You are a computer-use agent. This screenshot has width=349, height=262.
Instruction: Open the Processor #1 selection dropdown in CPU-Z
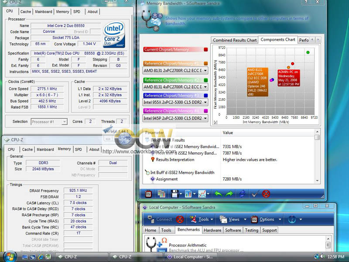(49, 122)
